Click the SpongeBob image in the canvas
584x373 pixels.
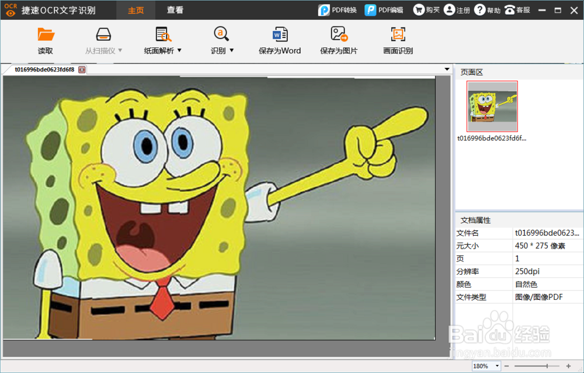pos(219,208)
